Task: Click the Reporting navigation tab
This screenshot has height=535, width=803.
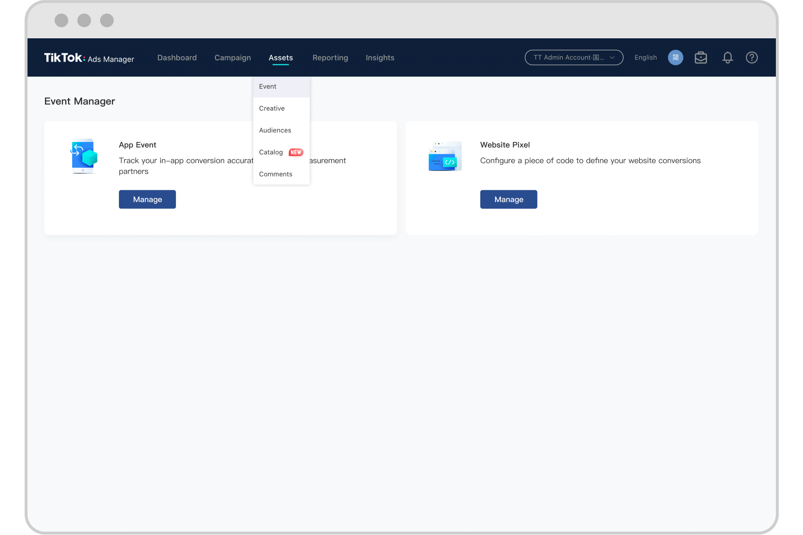Action: (330, 57)
